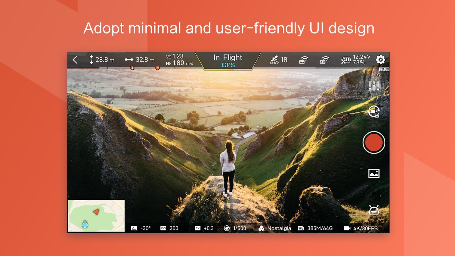
Task: Open camera adjustment sliders icon
Action: point(374,86)
